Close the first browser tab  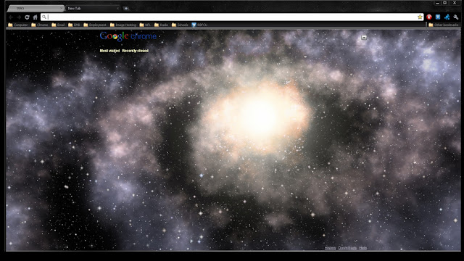click(x=62, y=8)
